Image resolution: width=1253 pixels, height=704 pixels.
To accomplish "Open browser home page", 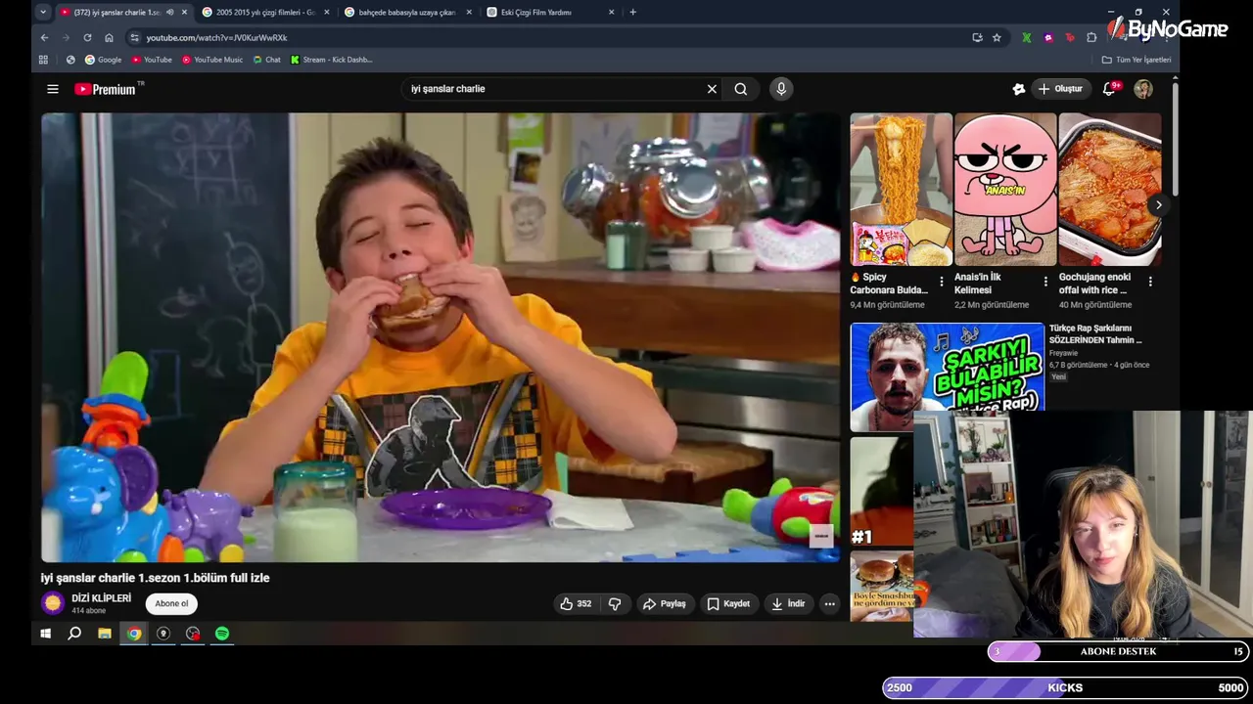I will [109, 37].
